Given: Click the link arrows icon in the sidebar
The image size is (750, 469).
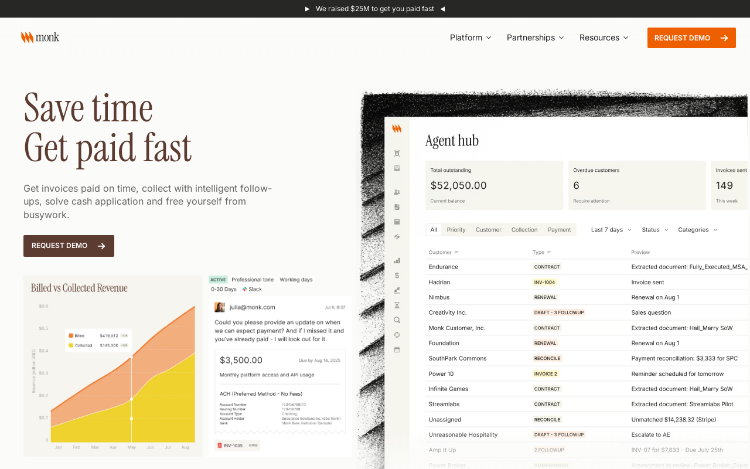Looking at the screenshot, I should (397, 237).
